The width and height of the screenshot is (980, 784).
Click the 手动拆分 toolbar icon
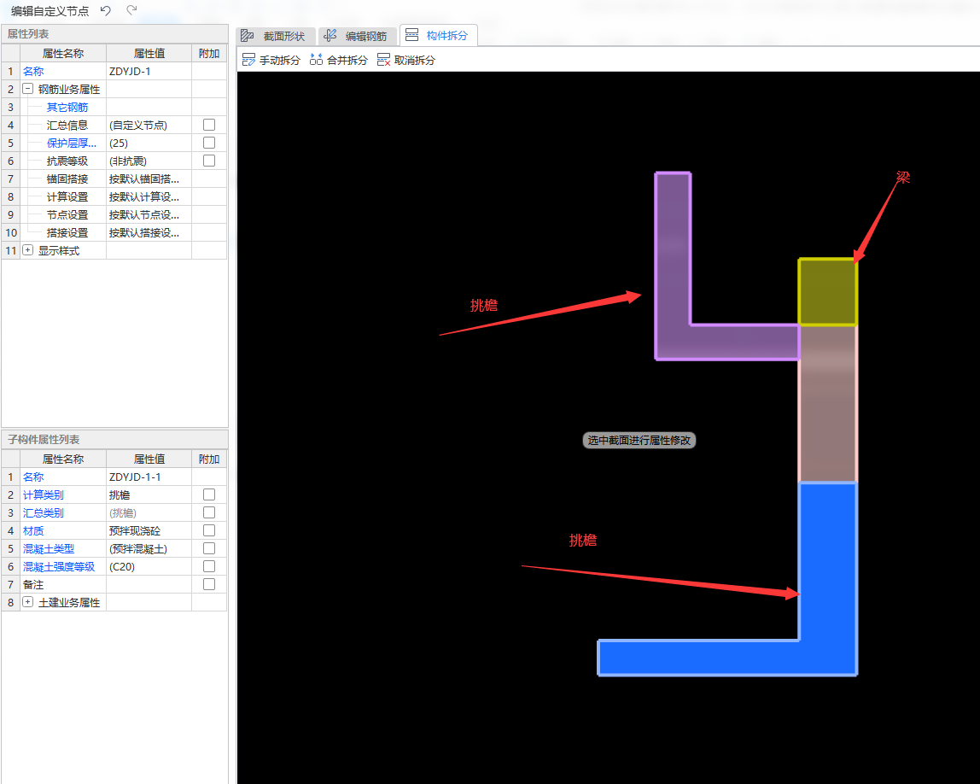[x=248, y=60]
